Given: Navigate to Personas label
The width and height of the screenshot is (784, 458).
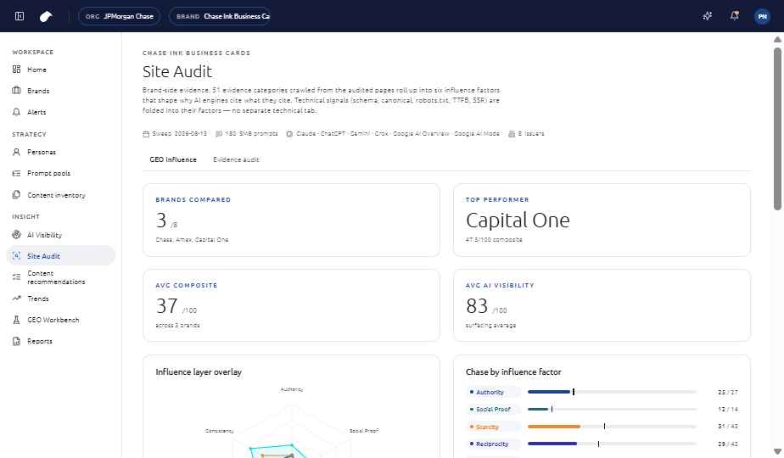Looking at the screenshot, I should point(42,152).
